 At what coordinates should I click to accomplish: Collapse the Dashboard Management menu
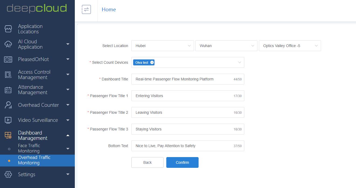68,135
